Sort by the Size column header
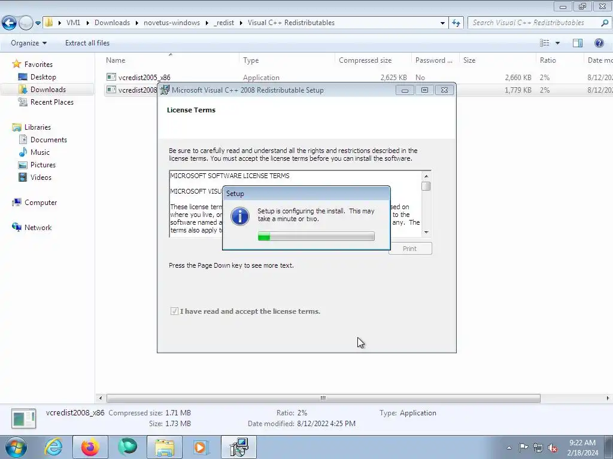Viewport: 613px width, 459px height. point(497,60)
